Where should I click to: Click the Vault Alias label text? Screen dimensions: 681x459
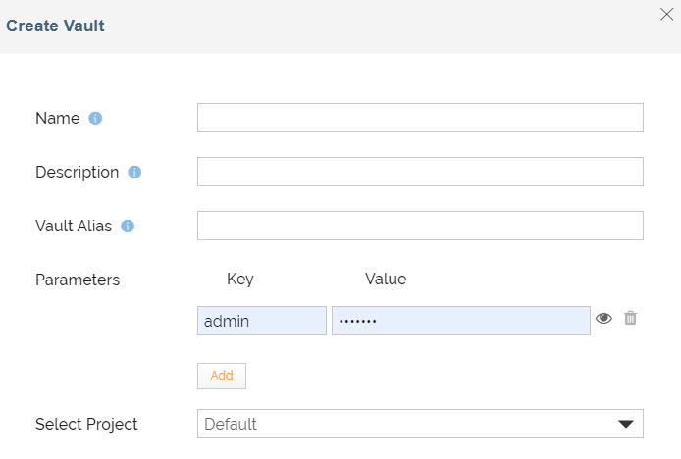pyautogui.click(x=74, y=227)
